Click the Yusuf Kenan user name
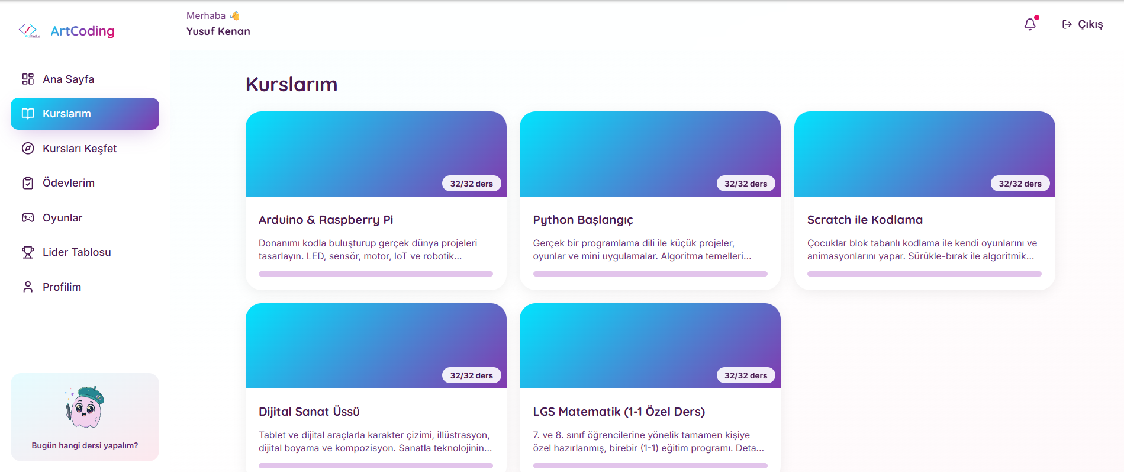1124x472 pixels. point(218,31)
